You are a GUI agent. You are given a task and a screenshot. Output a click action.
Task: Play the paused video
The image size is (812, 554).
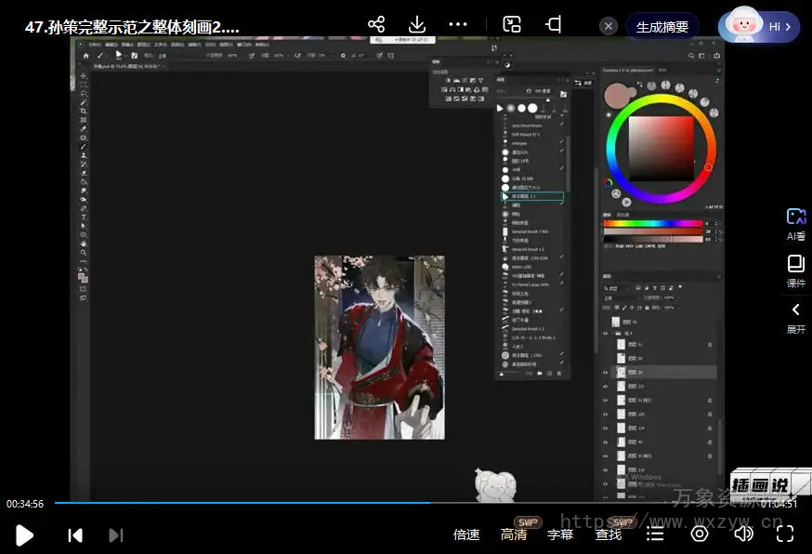tap(25, 534)
